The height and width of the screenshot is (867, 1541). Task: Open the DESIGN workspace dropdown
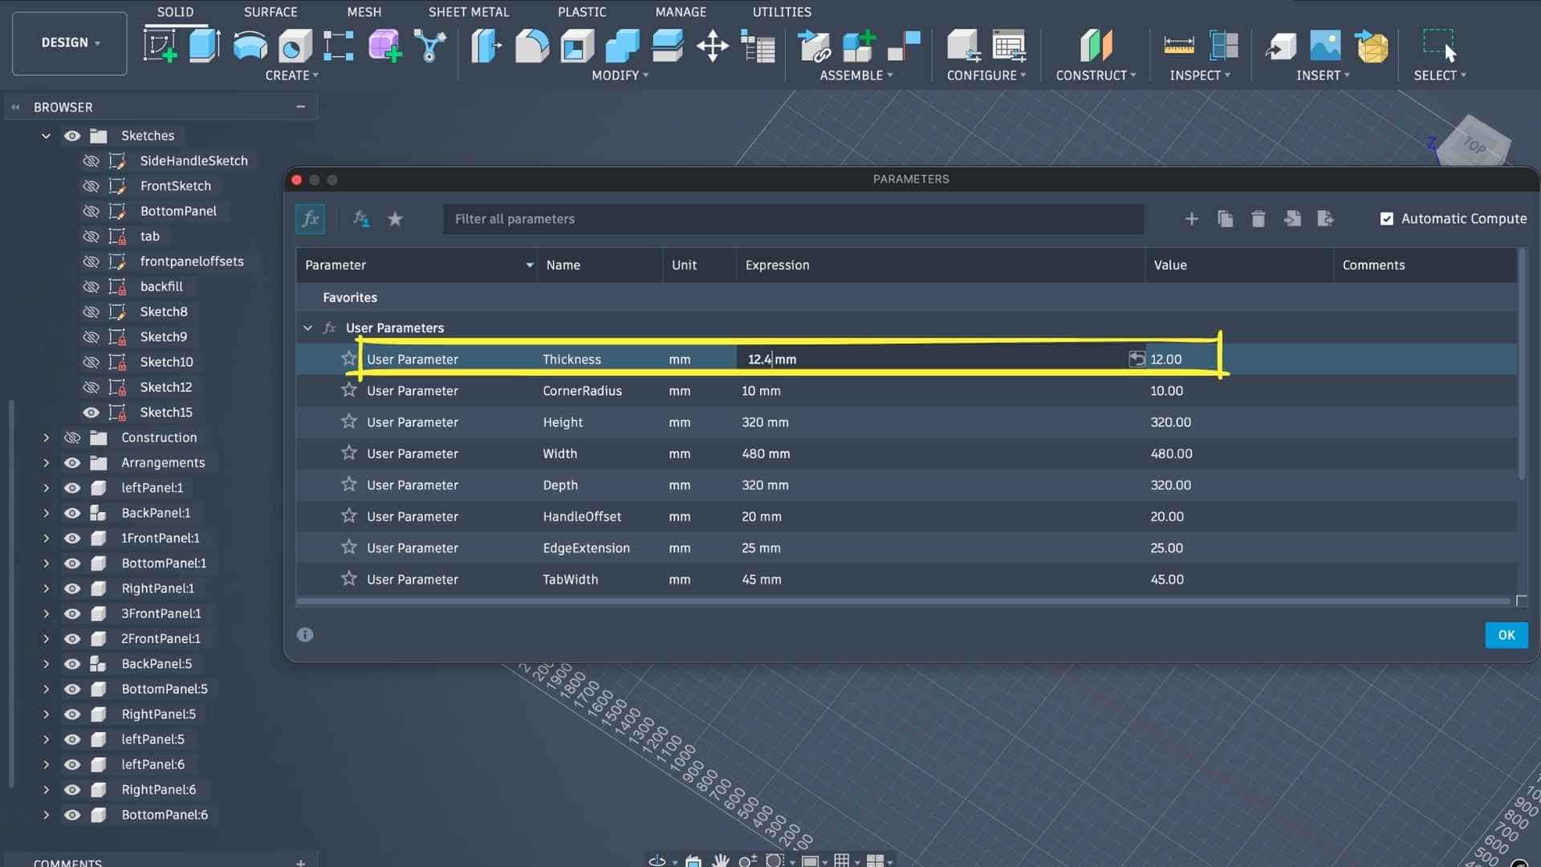click(70, 43)
